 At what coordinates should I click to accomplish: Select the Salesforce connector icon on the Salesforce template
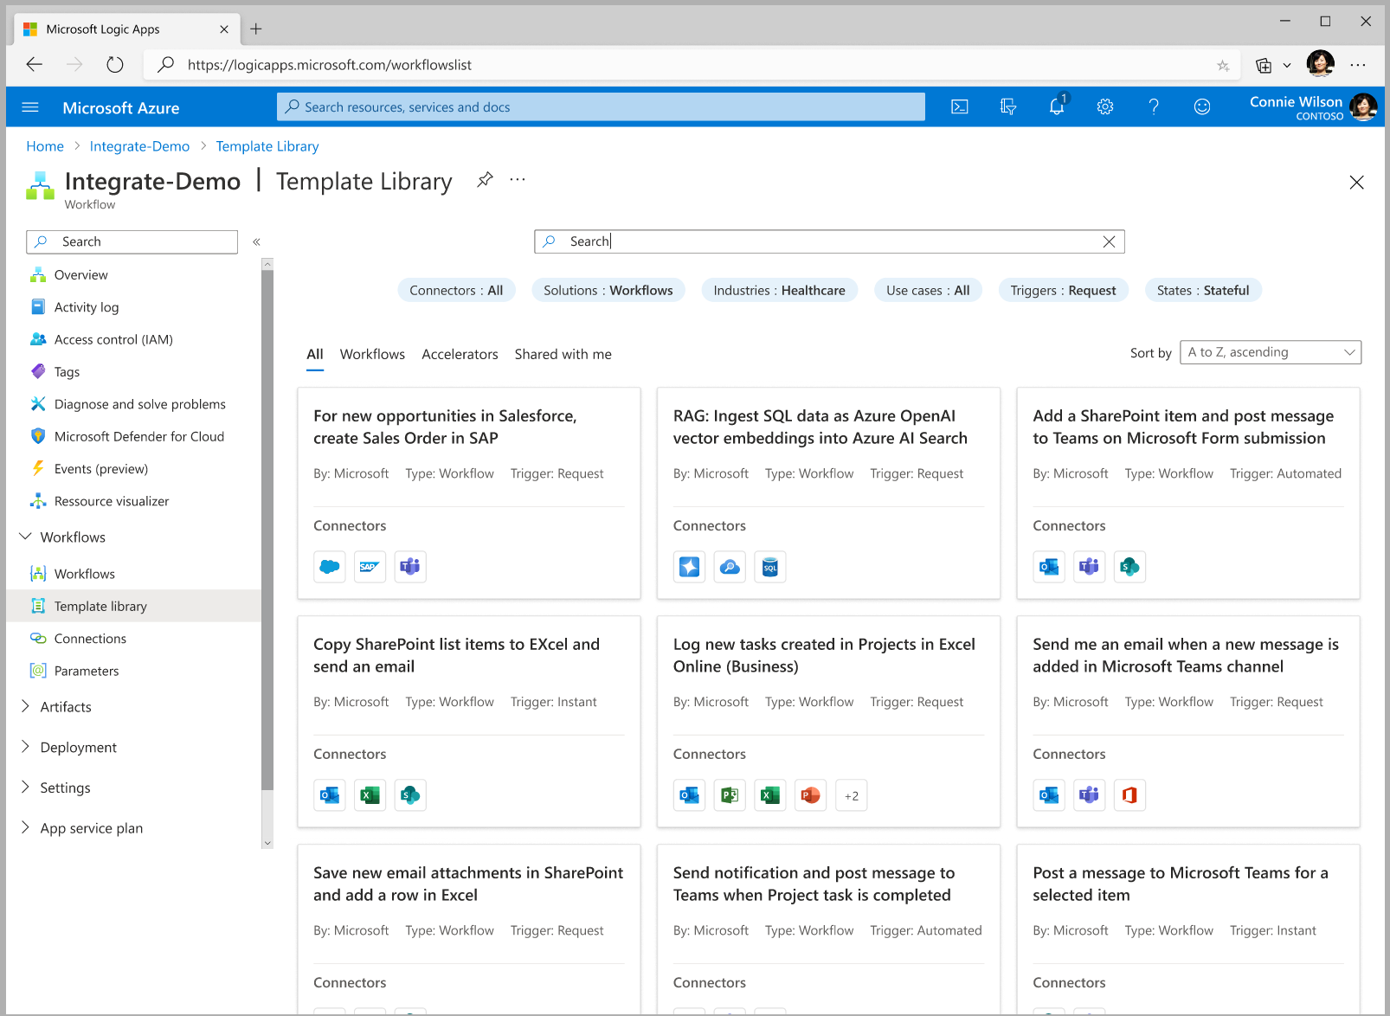click(x=329, y=567)
